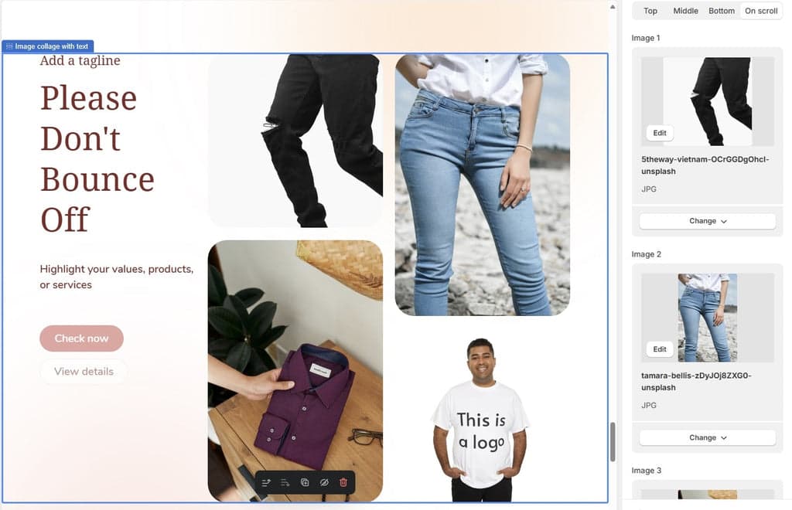Viewport: 792px width, 510px height.
Task: Duplicate section icon in floating toolbar
Action: pos(305,483)
